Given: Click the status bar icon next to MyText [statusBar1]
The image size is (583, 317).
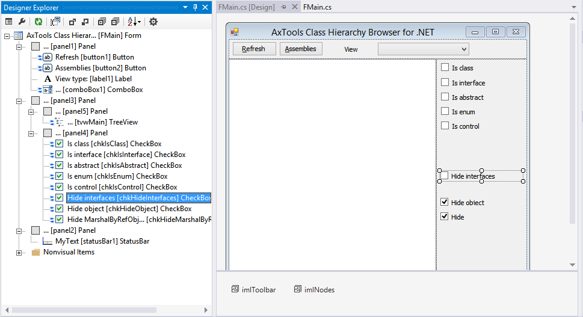Looking at the screenshot, I should coord(48,241).
